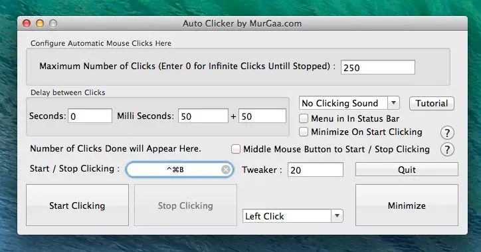The height and width of the screenshot is (252, 481).
Task: Click the yellow minimize window button
Action: 40,23
